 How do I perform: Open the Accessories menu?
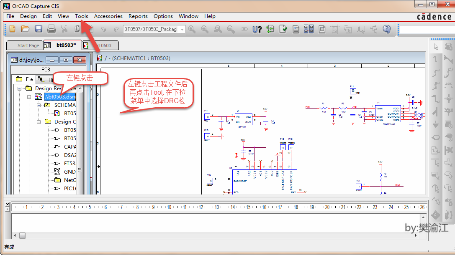tap(108, 16)
